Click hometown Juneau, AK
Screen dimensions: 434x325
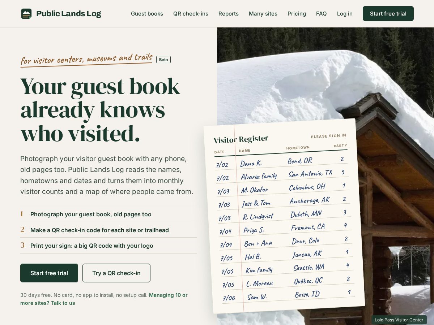pyautogui.click(x=307, y=254)
